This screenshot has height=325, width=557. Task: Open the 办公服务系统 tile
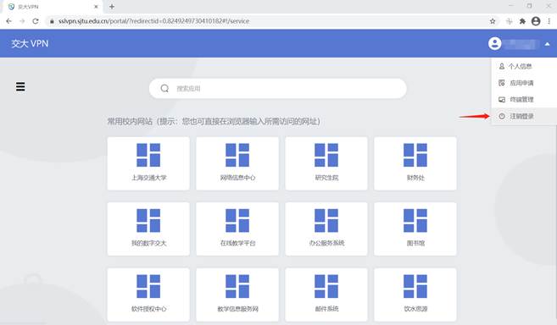coord(326,229)
